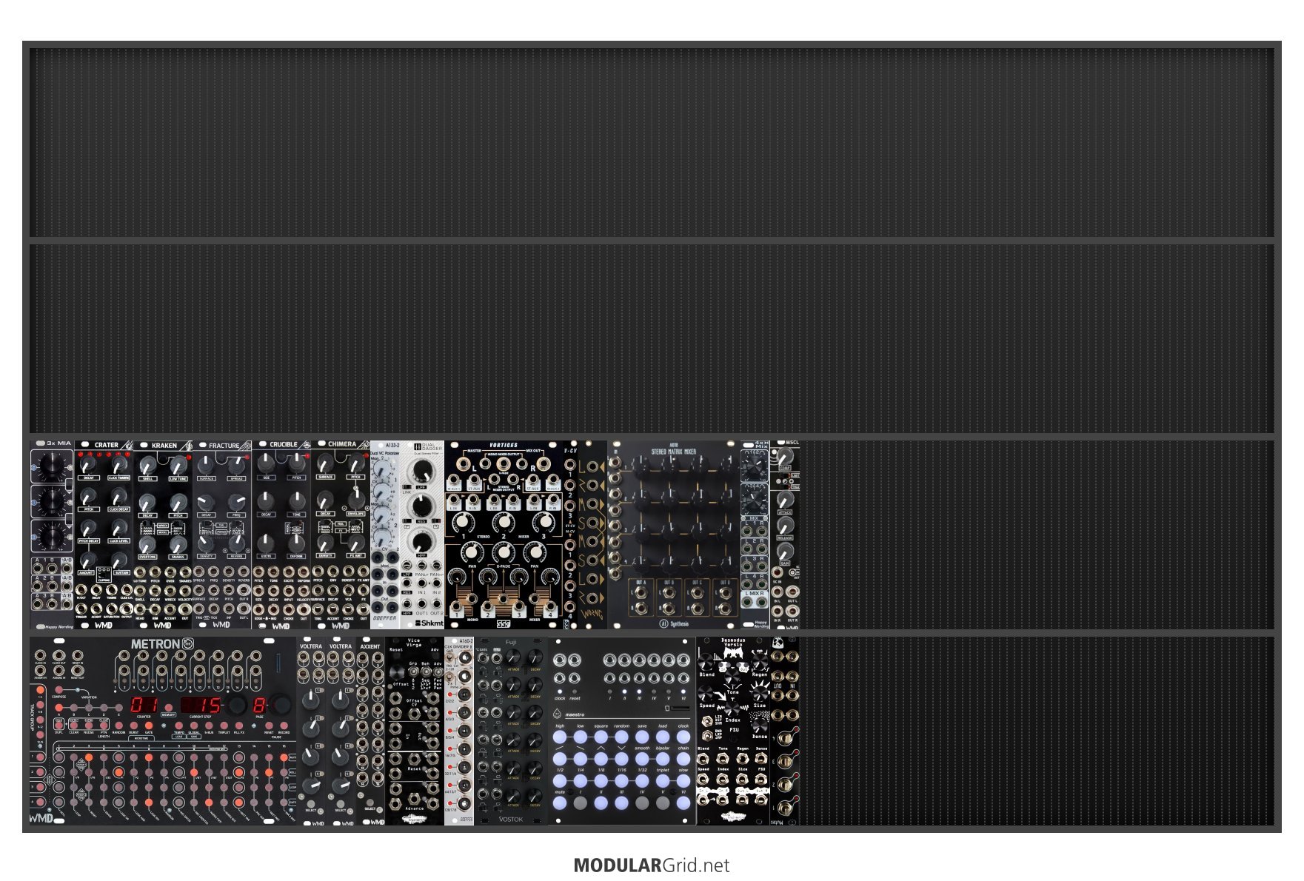
Task: Toggle Desmodus BND/LRP/JMP switch
Action: click(x=706, y=735)
